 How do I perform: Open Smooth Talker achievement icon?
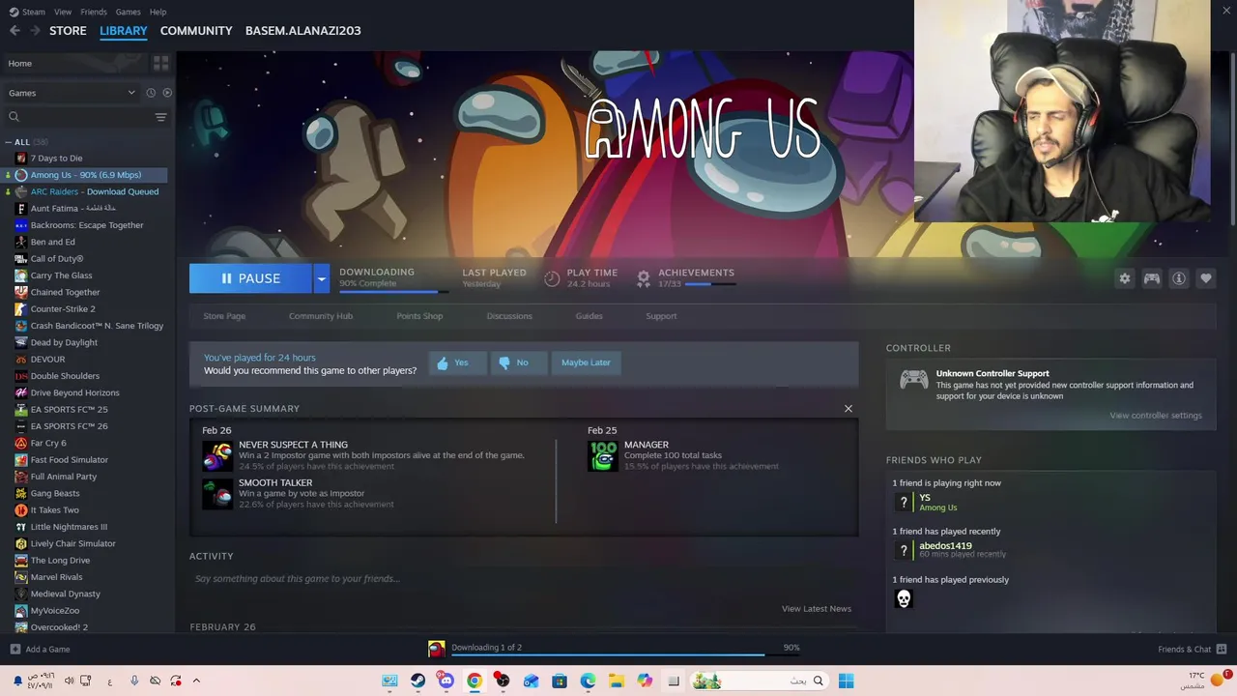(217, 494)
